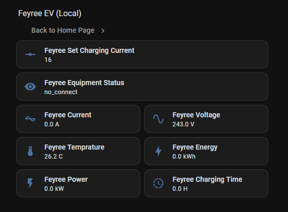The width and height of the screenshot is (288, 212).
Task: Click the clock icon on Feyree Charging Time
Action: (x=158, y=183)
